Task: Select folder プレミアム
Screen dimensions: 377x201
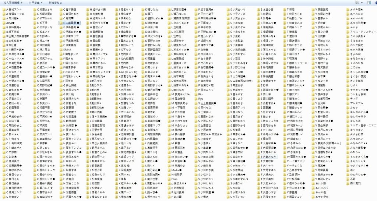Action: (x=355, y=103)
